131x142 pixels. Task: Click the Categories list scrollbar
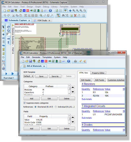[x=69, y=90]
